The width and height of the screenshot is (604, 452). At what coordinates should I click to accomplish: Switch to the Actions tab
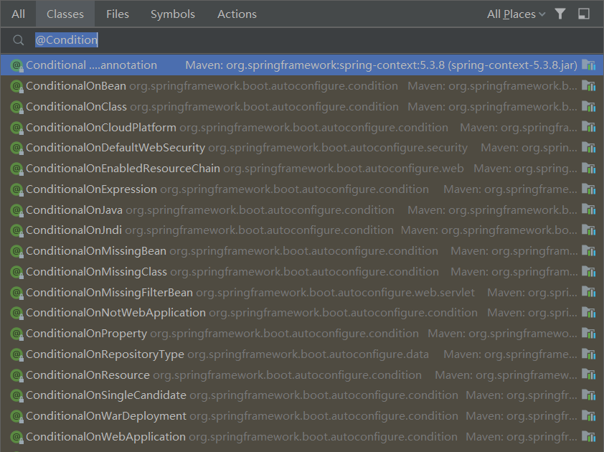coord(237,14)
